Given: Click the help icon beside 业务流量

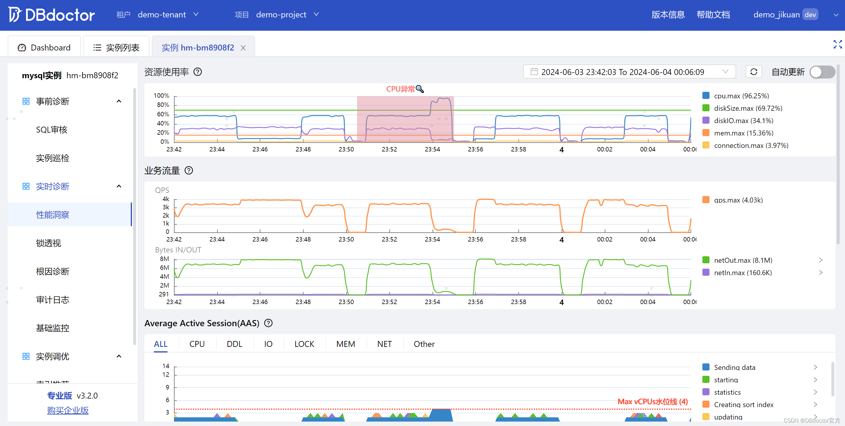Looking at the screenshot, I should [189, 170].
